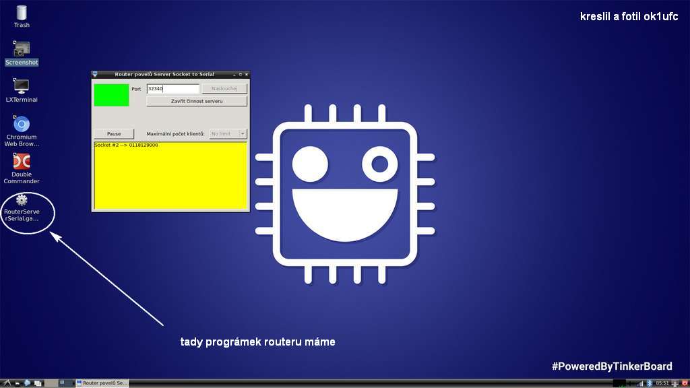Click the taskbar clock showing 05:51

(663, 383)
